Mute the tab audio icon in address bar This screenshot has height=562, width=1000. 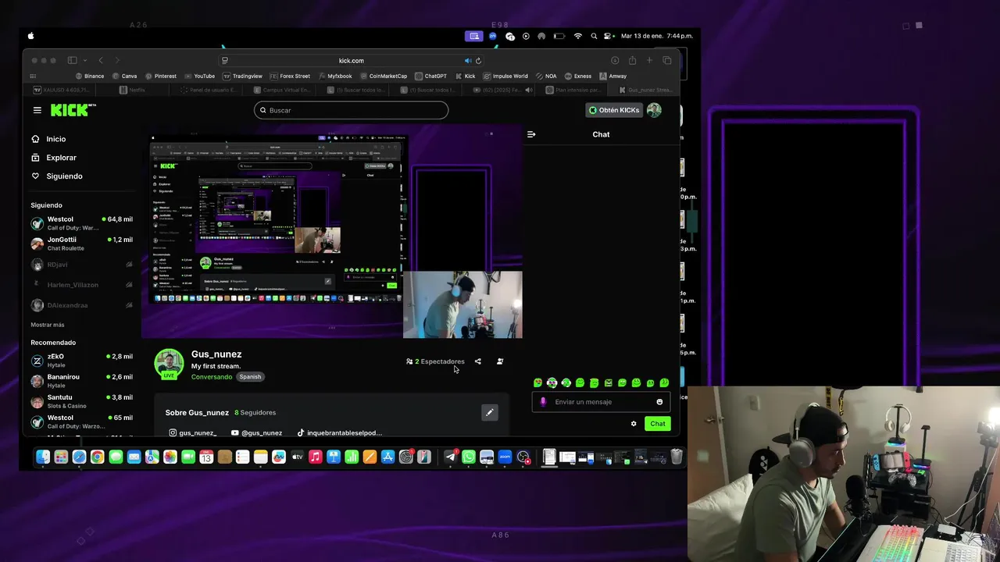tap(468, 60)
